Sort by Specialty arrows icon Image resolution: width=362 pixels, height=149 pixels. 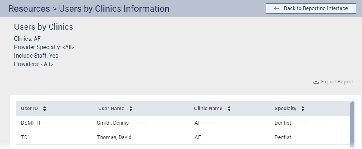tap(303, 109)
